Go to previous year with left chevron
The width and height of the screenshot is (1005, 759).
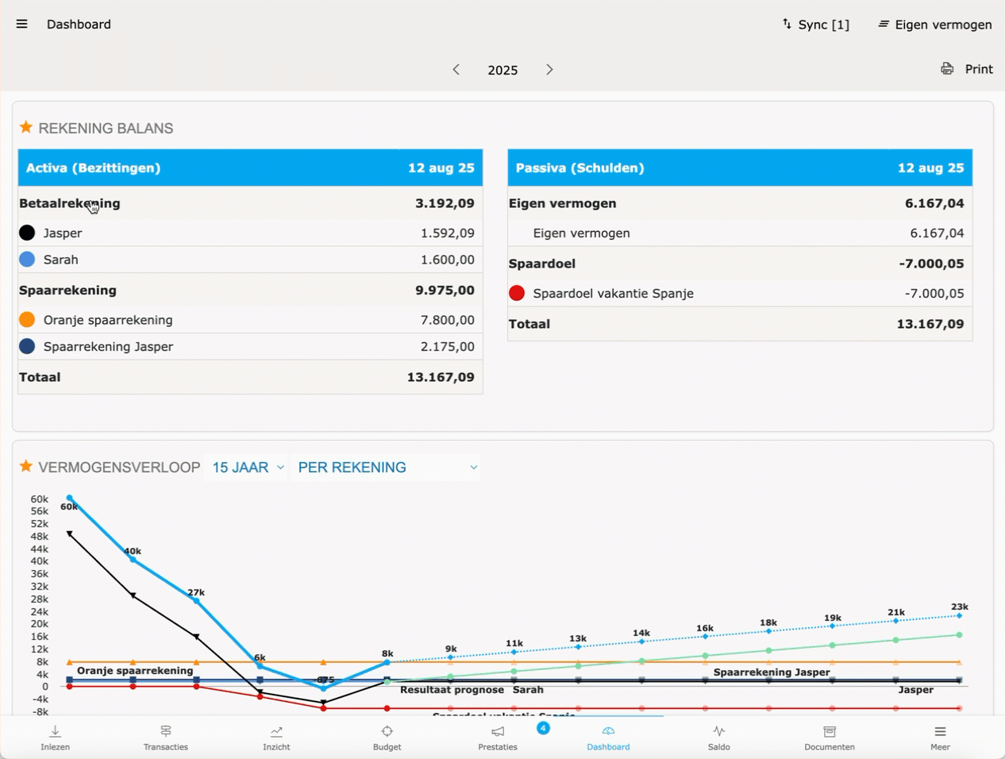coord(456,70)
